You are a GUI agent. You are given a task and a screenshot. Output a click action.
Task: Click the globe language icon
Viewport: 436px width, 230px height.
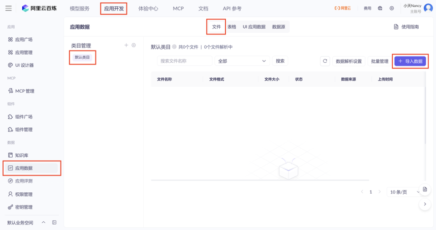380,8
